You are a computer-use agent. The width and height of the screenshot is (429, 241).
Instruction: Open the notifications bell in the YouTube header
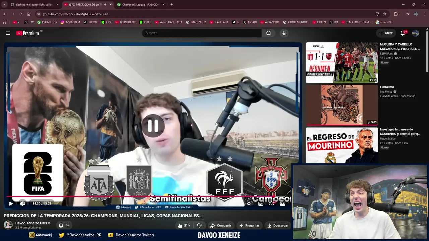403,33
